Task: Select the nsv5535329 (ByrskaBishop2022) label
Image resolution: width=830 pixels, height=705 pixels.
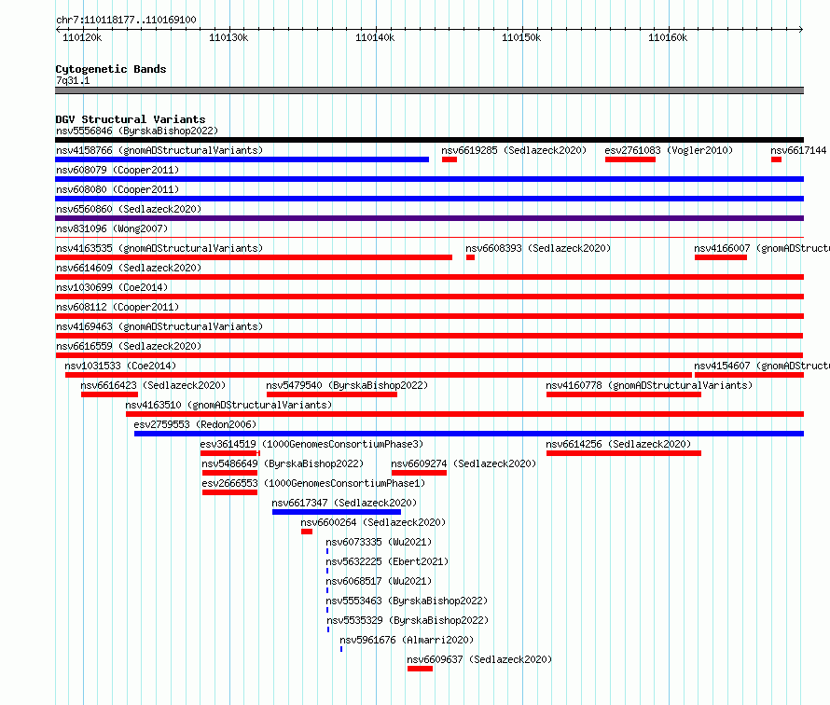Action: coord(408,620)
